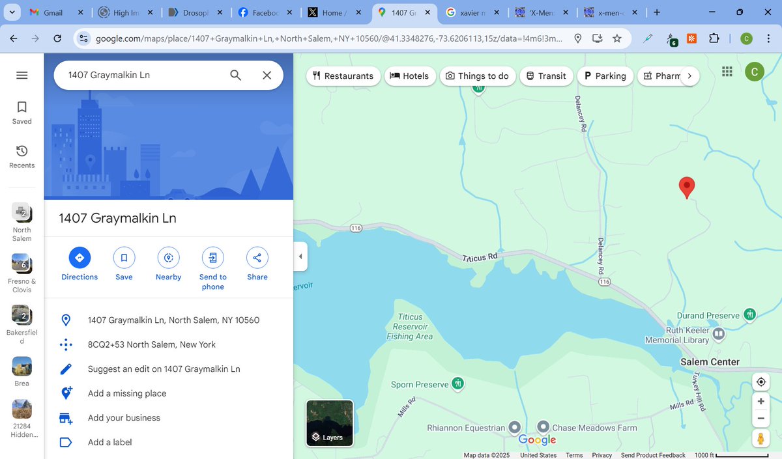Click United States footer link
This screenshot has height=459, width=782.
(538, 455)
